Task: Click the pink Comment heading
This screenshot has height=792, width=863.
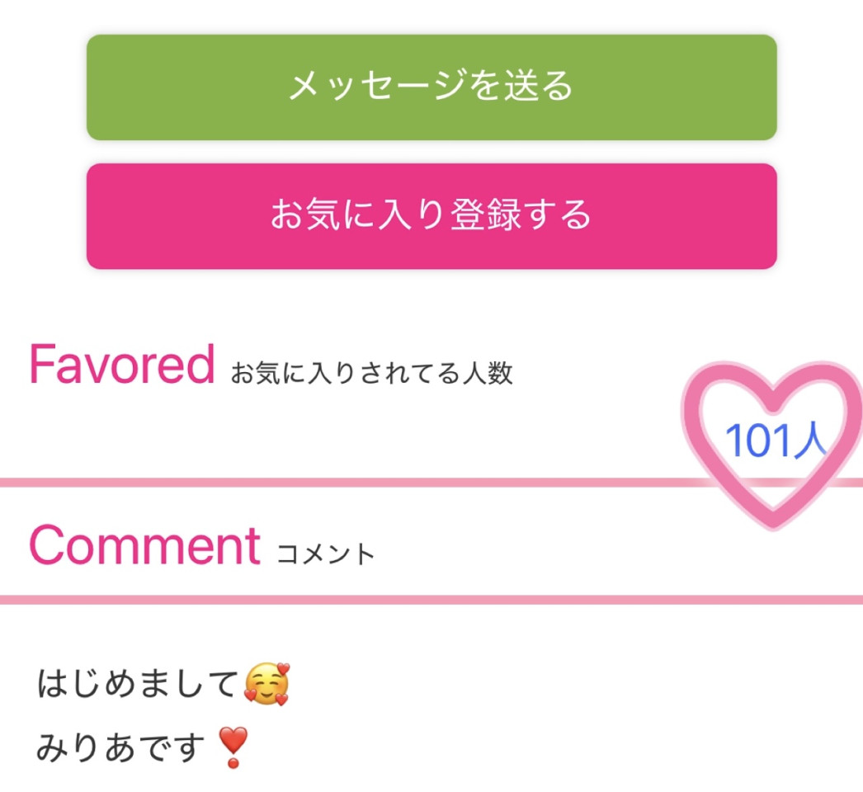Action: click(x=145, y=544)
